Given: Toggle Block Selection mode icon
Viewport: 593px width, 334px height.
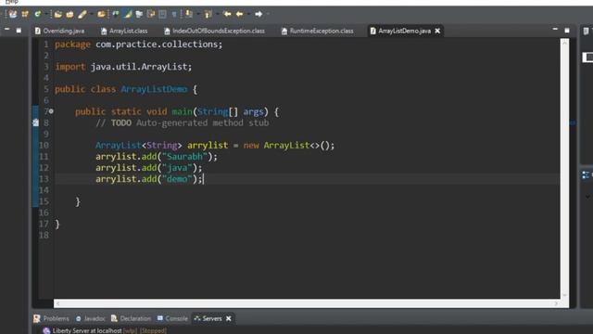Looking at the screenshot, I should tap(163, 14).
